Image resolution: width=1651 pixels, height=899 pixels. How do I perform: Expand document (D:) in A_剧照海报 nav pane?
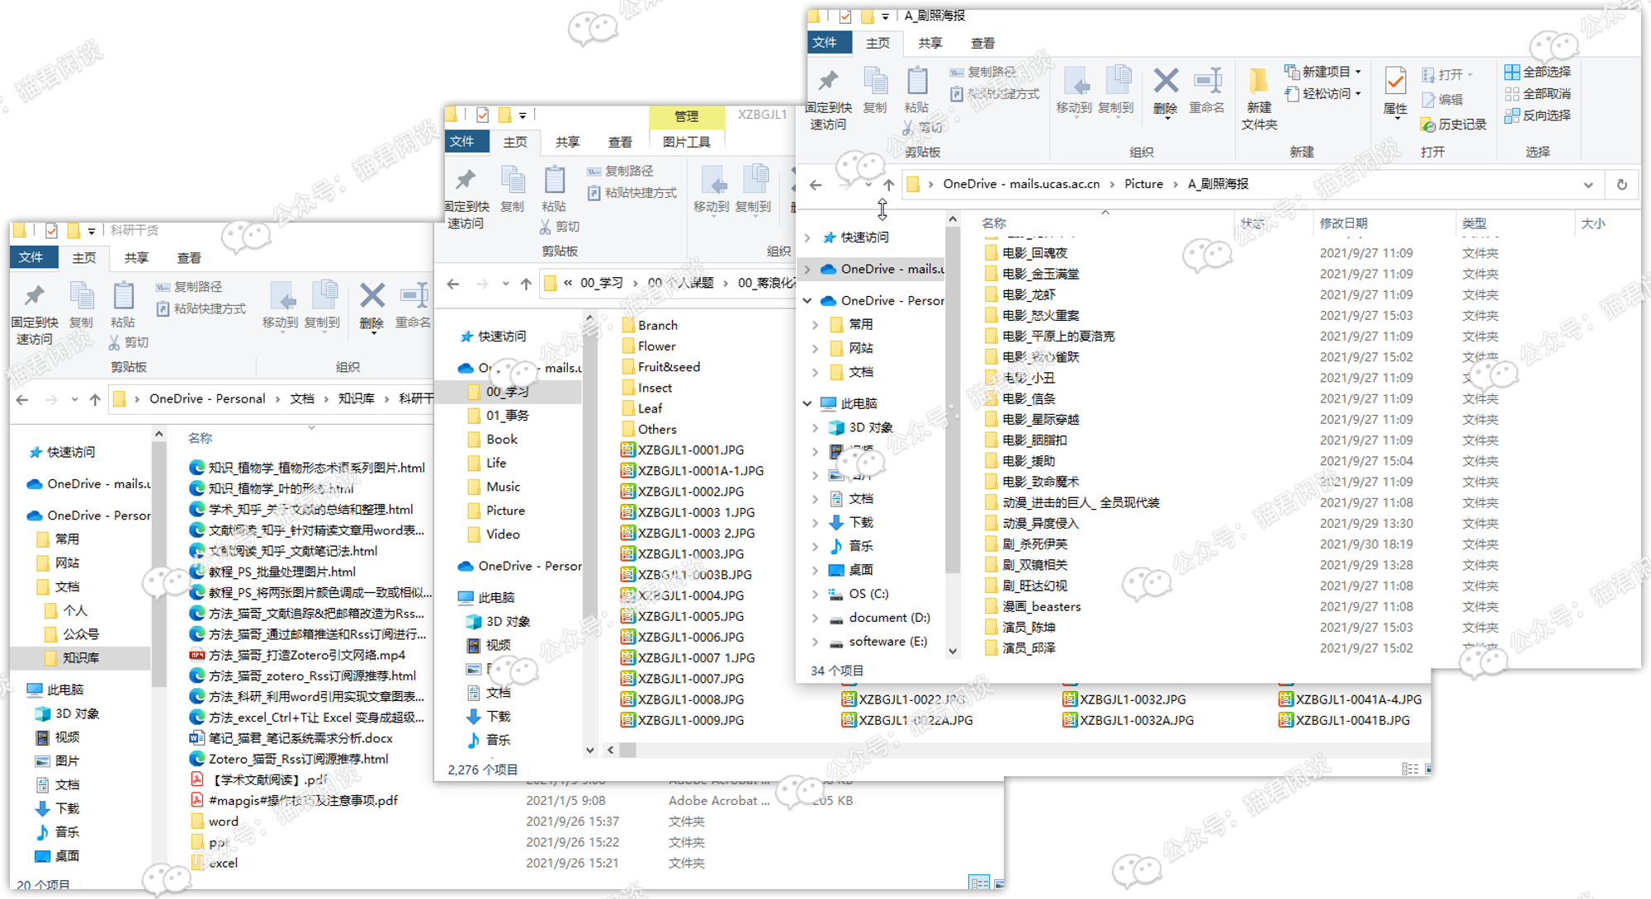[816, 618]
